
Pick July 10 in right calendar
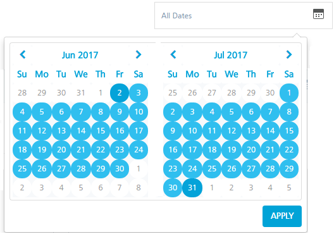(x=192, y=130)
